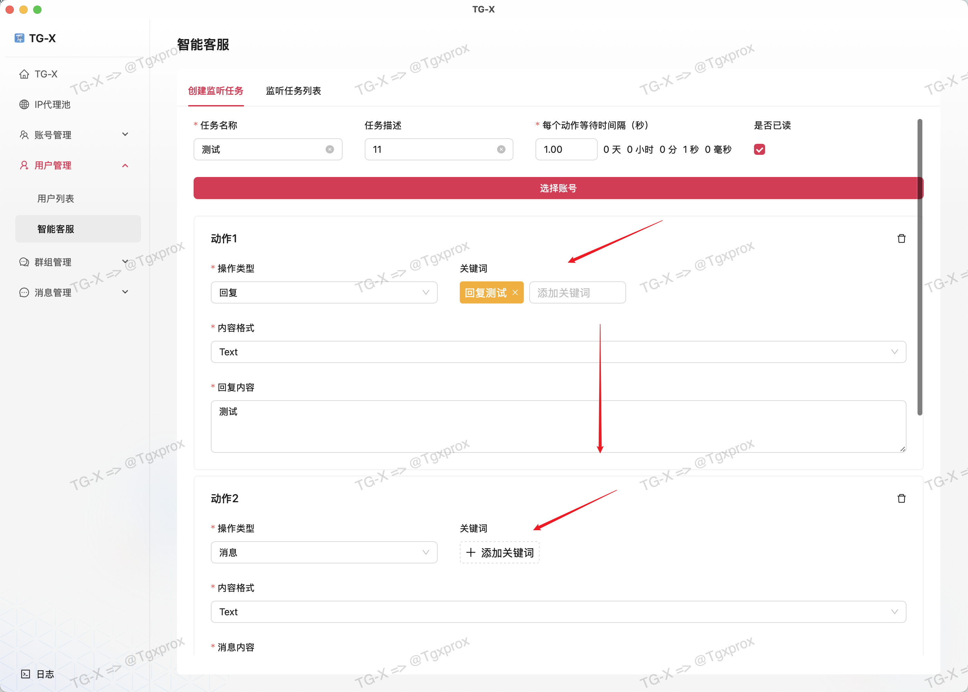Uncheck the 是否已读 checkbox

coord(759,149)
